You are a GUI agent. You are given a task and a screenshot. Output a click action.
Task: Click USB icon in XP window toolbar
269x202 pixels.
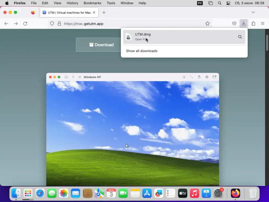tap(199, 77)
